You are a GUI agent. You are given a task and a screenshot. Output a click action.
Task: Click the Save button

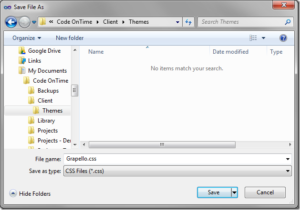(214, 192)
